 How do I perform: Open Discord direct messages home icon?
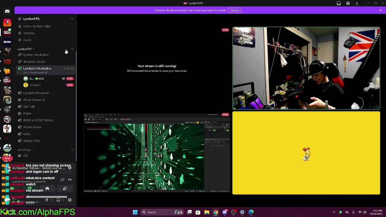[7, 11]
